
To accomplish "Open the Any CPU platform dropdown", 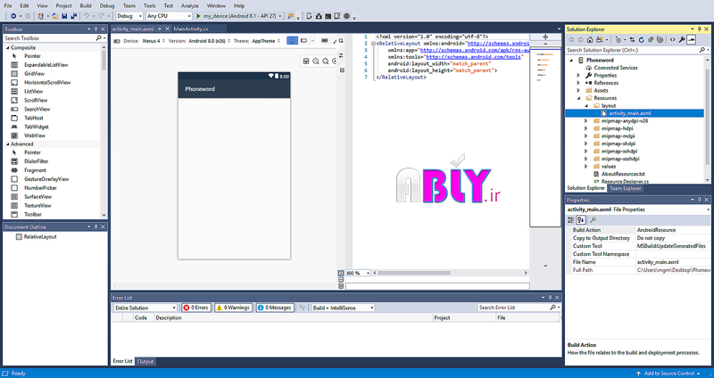I will (x=169, y=16).
